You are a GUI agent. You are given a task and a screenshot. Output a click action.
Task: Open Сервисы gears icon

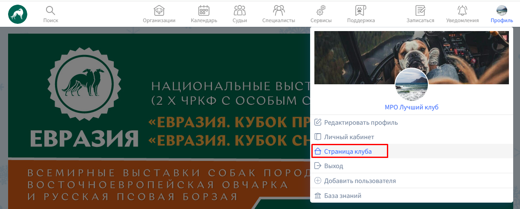pos(321,11)
